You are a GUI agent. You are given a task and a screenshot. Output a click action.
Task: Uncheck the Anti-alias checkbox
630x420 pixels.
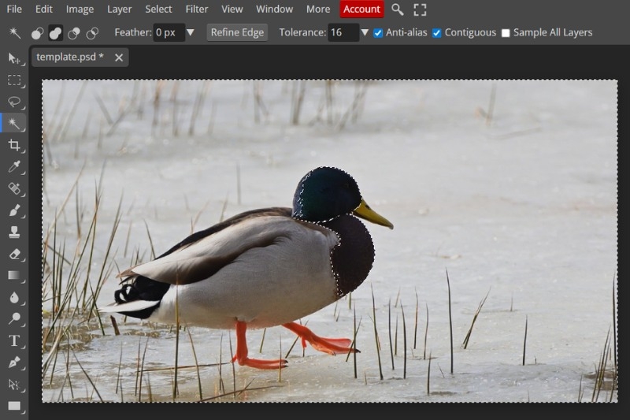(378, 33)
